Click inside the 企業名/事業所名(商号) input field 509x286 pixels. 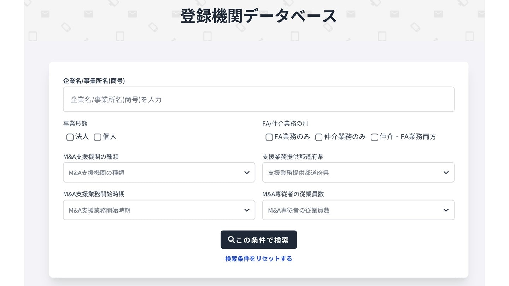coord(258,99)
